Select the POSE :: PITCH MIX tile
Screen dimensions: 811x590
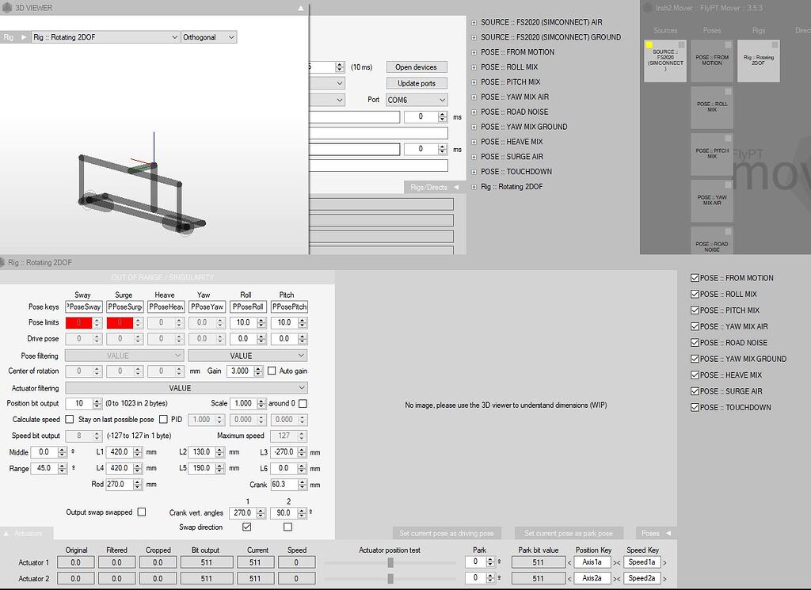[713, 152]
